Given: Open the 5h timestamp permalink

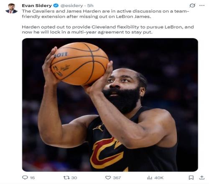Looking at the screenshot, I should (90, 5).
